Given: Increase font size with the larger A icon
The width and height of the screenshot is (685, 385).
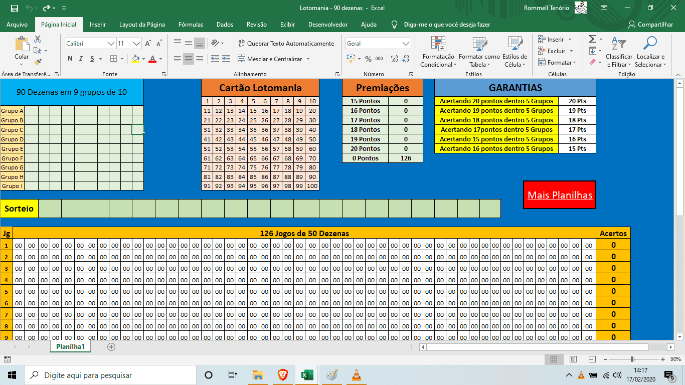Looking at the screenshot, I should pos(148,44).
